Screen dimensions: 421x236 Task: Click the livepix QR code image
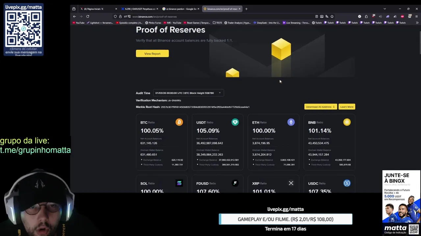pos(24,28)
